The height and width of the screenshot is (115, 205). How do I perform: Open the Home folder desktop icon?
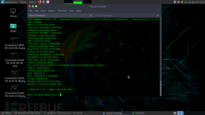13,28
